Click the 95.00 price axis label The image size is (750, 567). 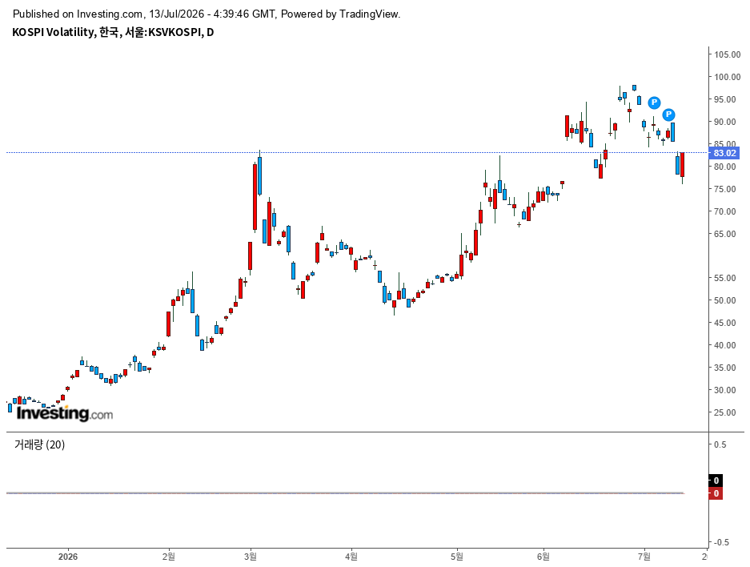pyautogui.click(x=725, y=99)
